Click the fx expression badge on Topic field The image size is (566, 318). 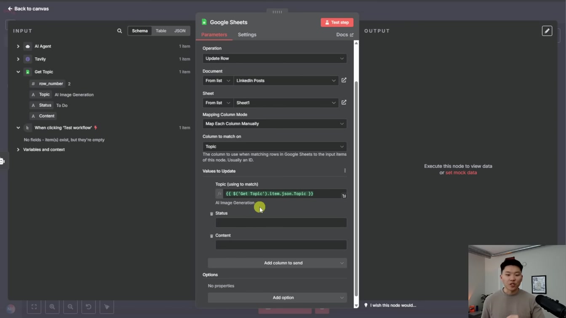(219, 194)
